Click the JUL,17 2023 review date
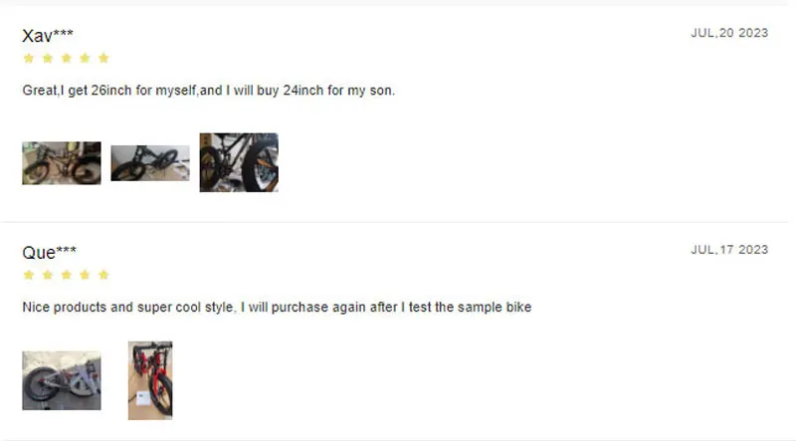 (x=729, y=250)
